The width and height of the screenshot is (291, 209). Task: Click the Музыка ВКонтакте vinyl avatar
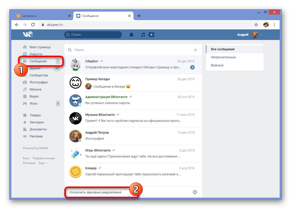coord(75,118)
